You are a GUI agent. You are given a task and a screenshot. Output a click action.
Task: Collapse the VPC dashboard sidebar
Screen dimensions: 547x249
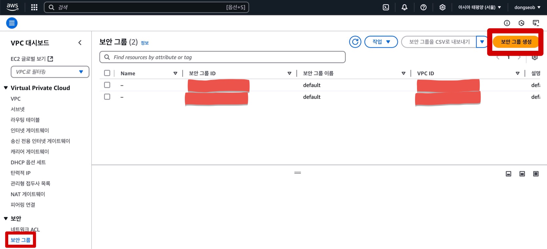(80, 43)
